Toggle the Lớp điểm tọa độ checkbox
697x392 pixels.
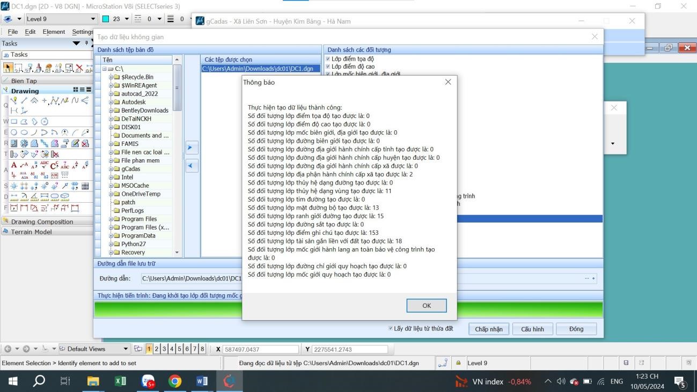pos(328,58)
